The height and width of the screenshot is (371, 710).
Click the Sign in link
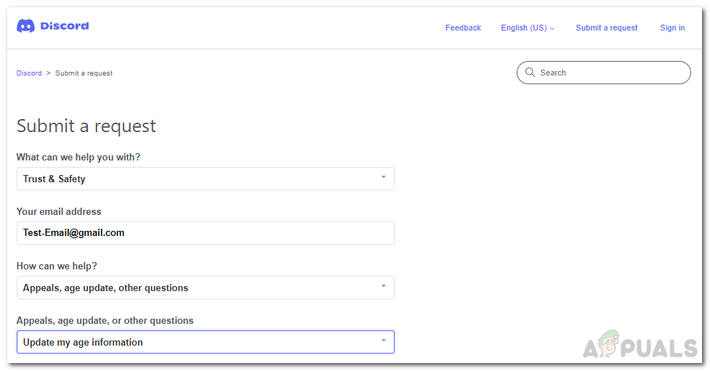pos(671,28)
